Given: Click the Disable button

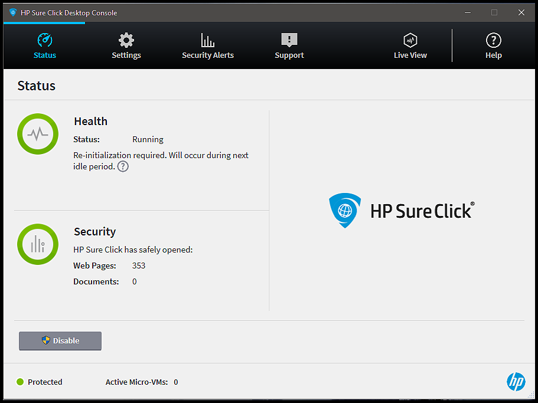Looking at the screenshot, I should click(x=60, y=340).
